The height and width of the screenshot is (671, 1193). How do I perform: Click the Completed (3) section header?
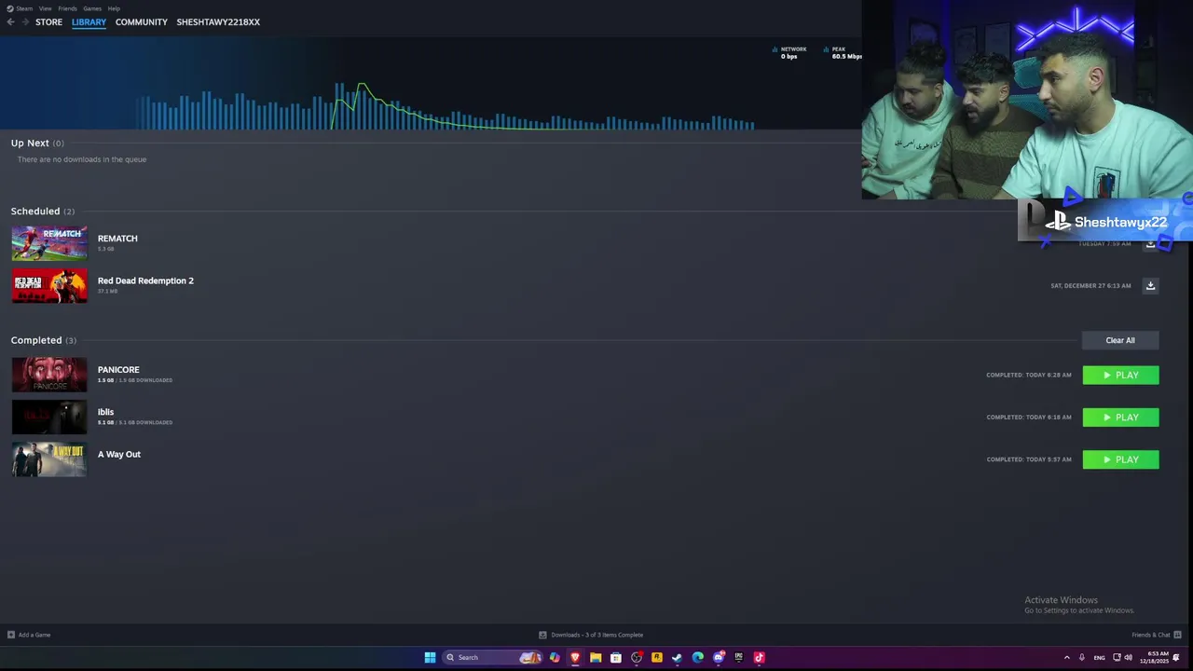tap(44, 340)
